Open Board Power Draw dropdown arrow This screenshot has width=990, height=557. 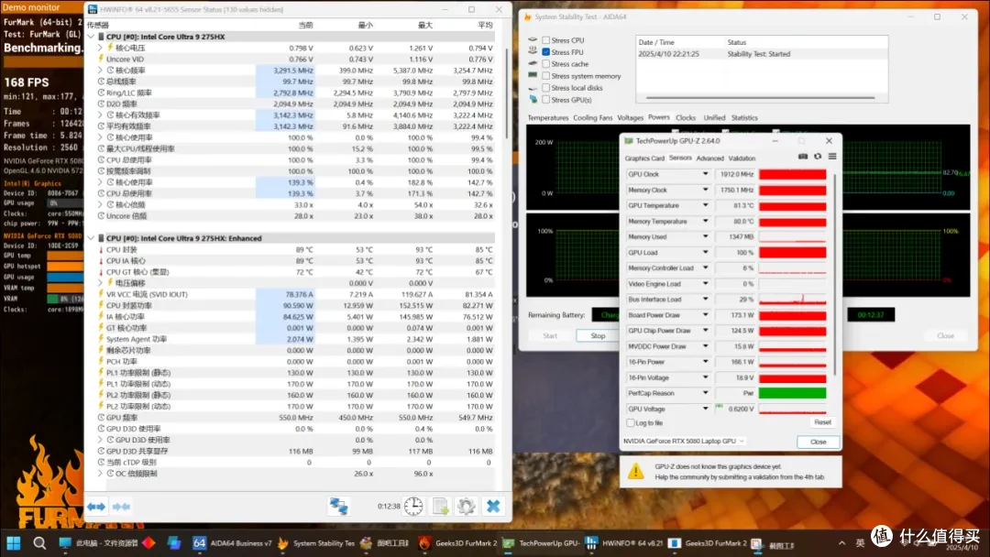click(x=705, y=315)
